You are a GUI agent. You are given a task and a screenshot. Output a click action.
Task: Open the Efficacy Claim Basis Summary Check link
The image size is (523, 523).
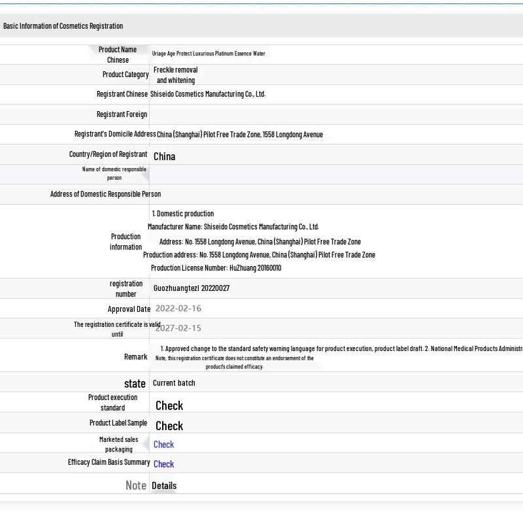pos(163,464)
